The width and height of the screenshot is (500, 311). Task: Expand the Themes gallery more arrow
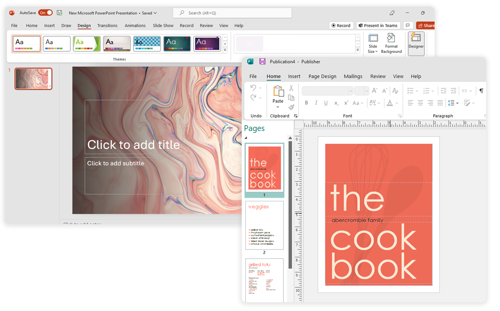point(225,50)
